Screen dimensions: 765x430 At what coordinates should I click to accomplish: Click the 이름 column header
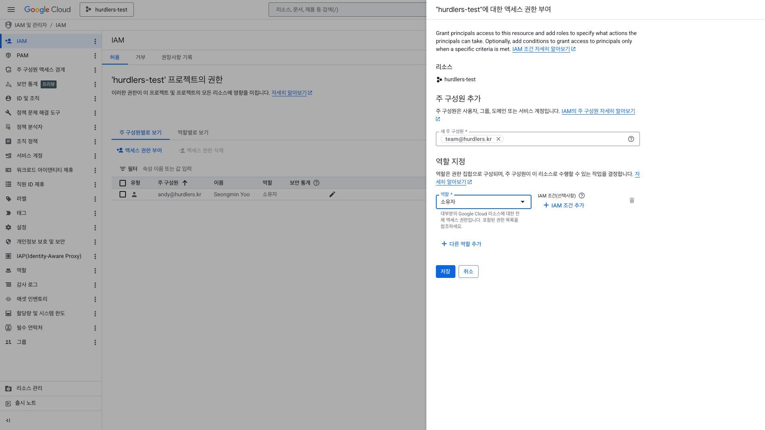point(219,183)
